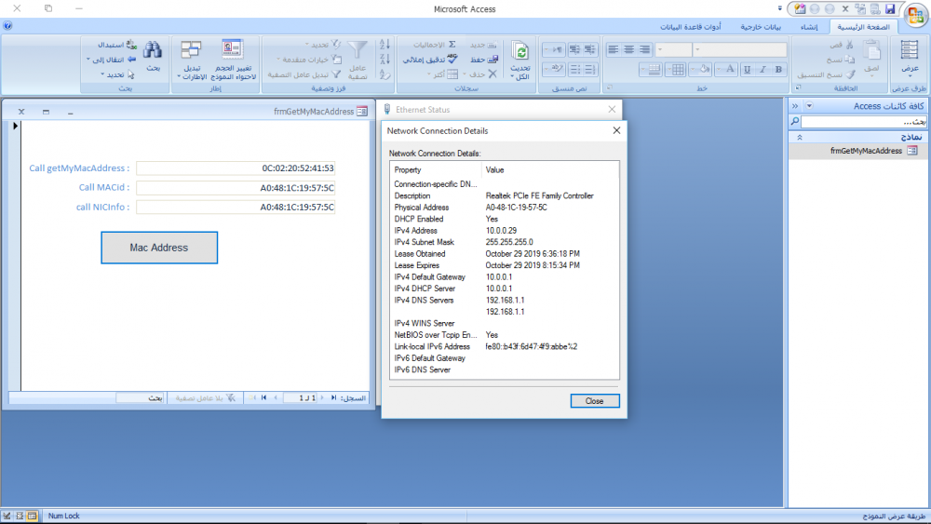The image size is (931, 524).
Task: Customize Quick Access Toolbar dropdown arrow
Action: 779,8
